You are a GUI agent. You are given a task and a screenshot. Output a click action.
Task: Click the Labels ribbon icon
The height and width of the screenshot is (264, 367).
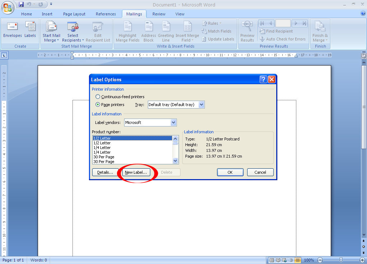pos(30,29)
